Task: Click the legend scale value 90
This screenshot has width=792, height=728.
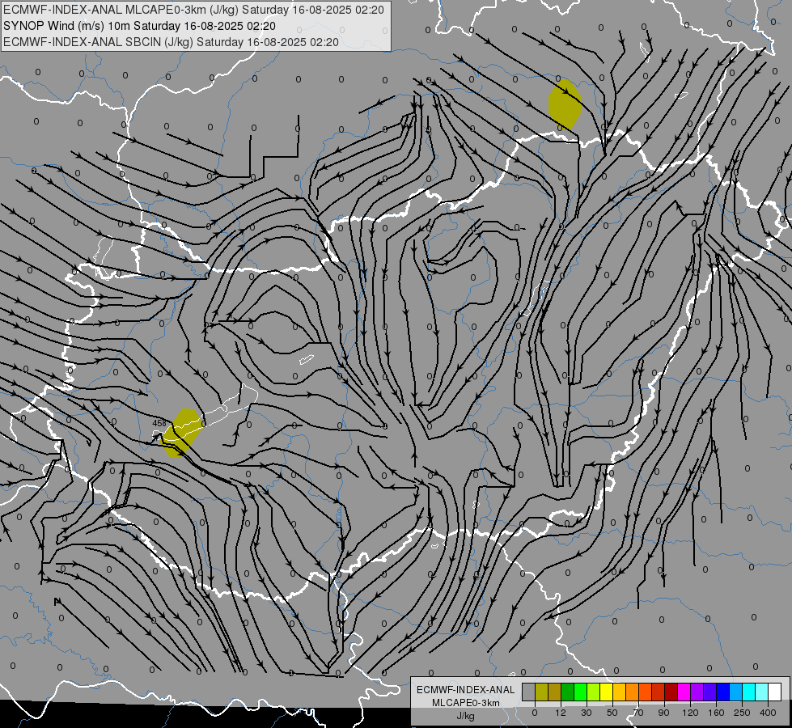Action: pos(663,713)
